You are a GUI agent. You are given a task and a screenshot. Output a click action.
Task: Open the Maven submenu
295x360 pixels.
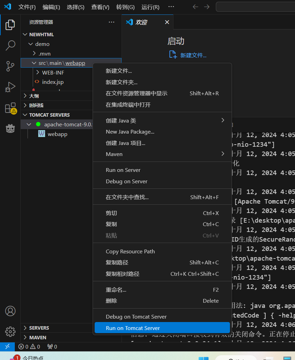pyautogui.click(x=162, y=154)
